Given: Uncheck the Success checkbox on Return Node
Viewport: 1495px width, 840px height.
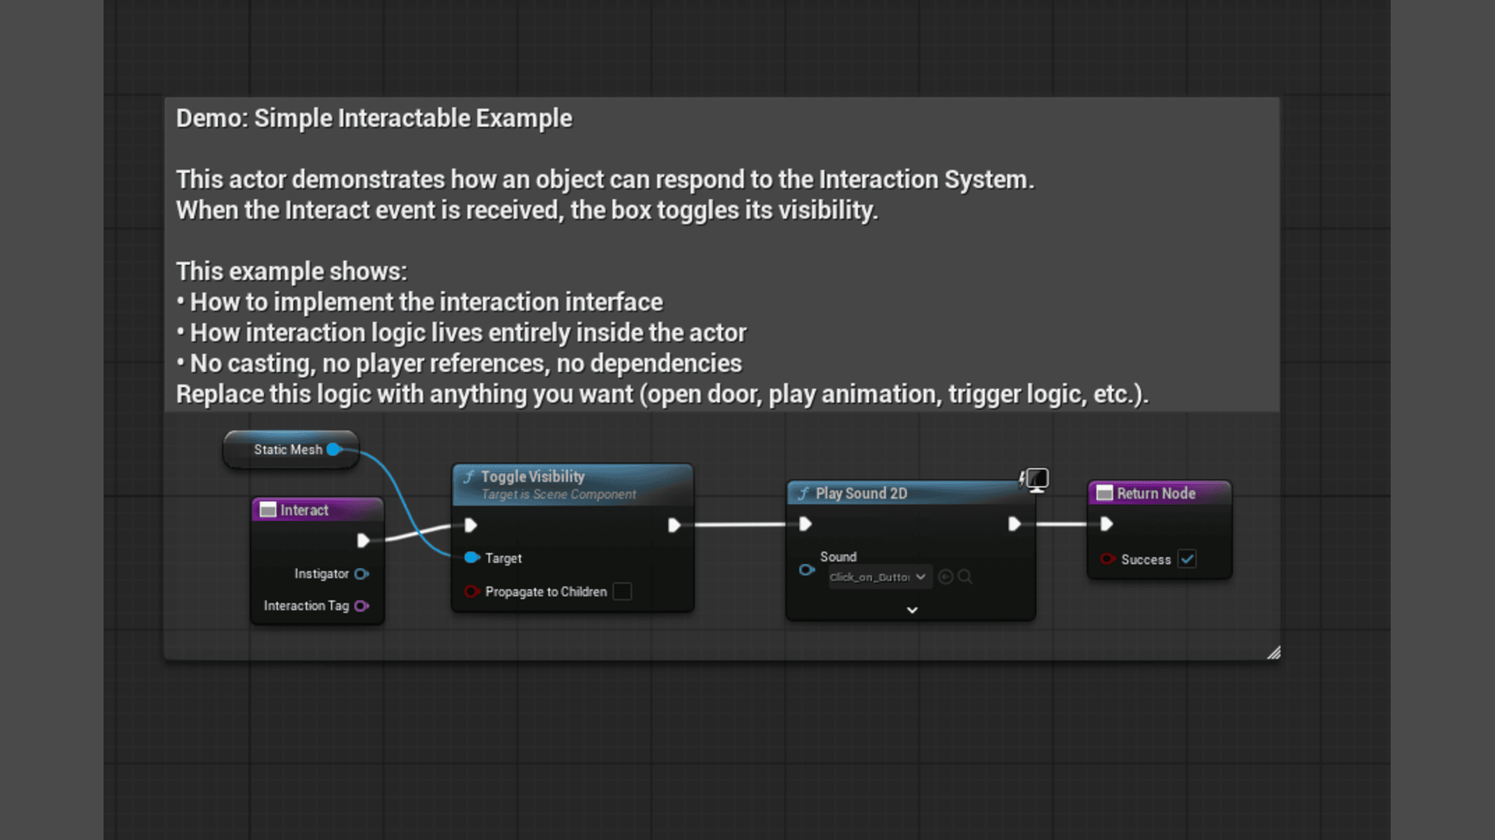Looking at the screenshot, I should pos(1187,559).
